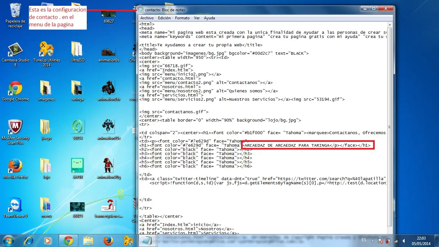Click the volume speaker tray icon
This screenshot has height=247, width=439.
tap(403, 240)
